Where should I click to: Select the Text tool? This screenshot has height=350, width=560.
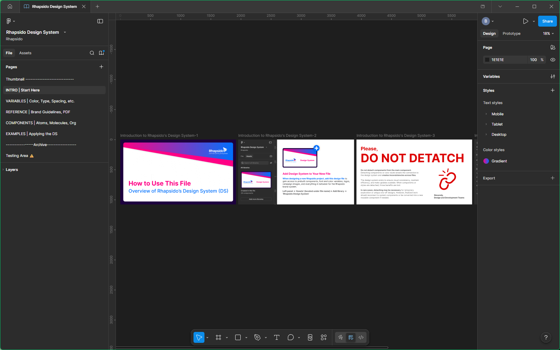277,337
